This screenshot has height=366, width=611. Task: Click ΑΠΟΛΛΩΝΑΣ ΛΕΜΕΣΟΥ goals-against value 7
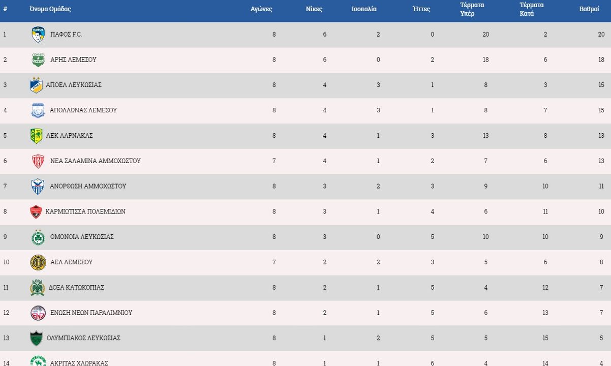(x=545, y=110)
